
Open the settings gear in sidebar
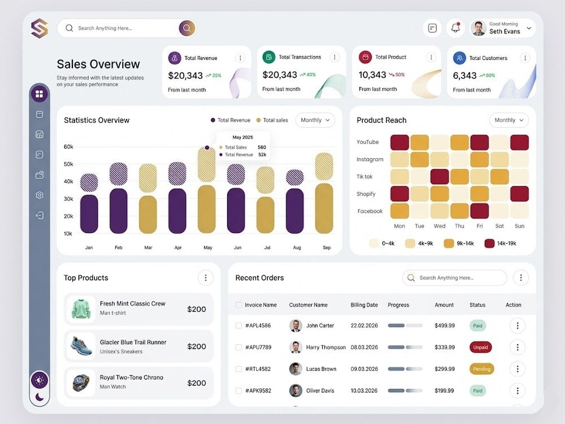[40, 195]
